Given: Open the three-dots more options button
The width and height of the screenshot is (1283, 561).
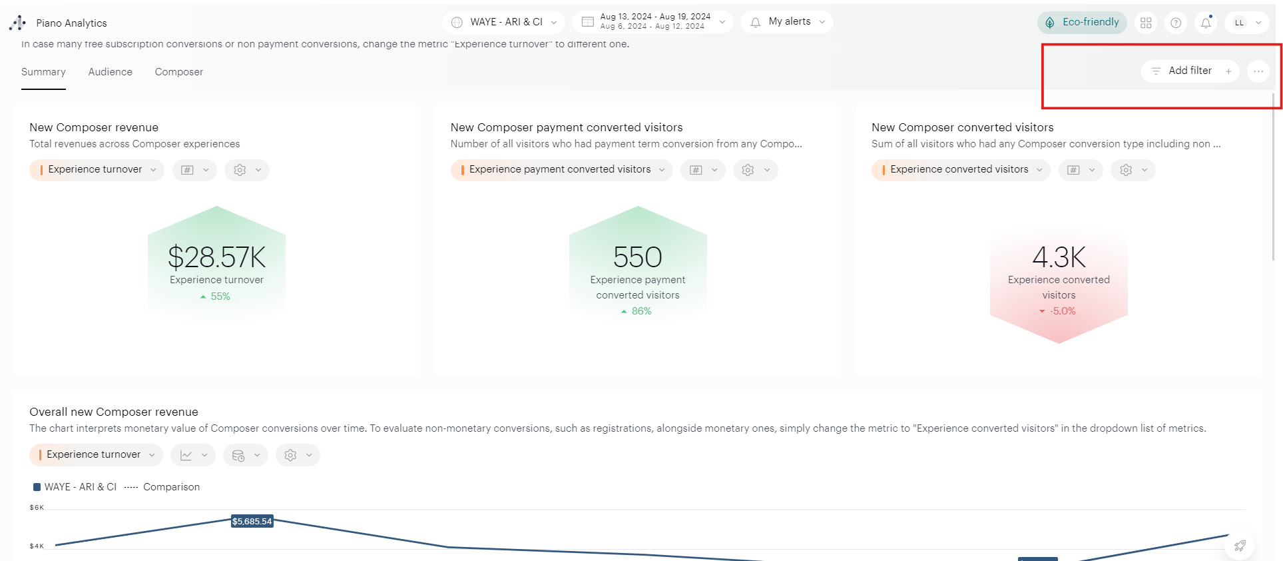Looking at the screenshot, I should (1258, 71).
